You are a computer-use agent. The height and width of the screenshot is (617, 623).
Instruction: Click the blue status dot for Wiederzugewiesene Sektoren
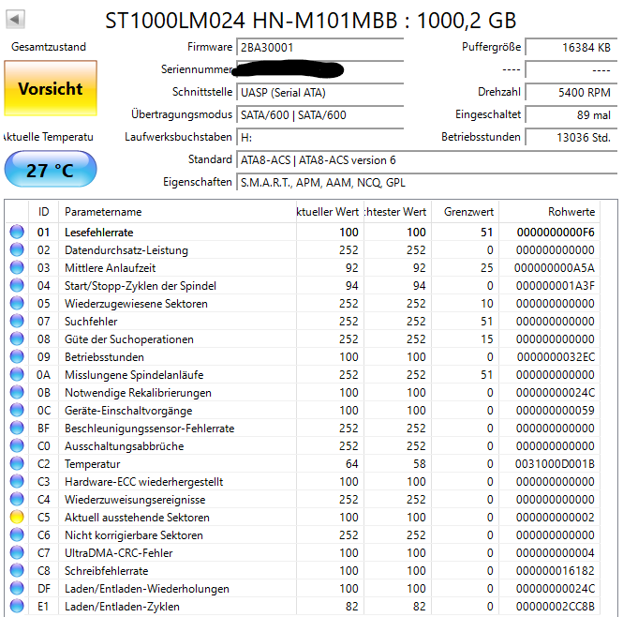click(x=17, y=303)
